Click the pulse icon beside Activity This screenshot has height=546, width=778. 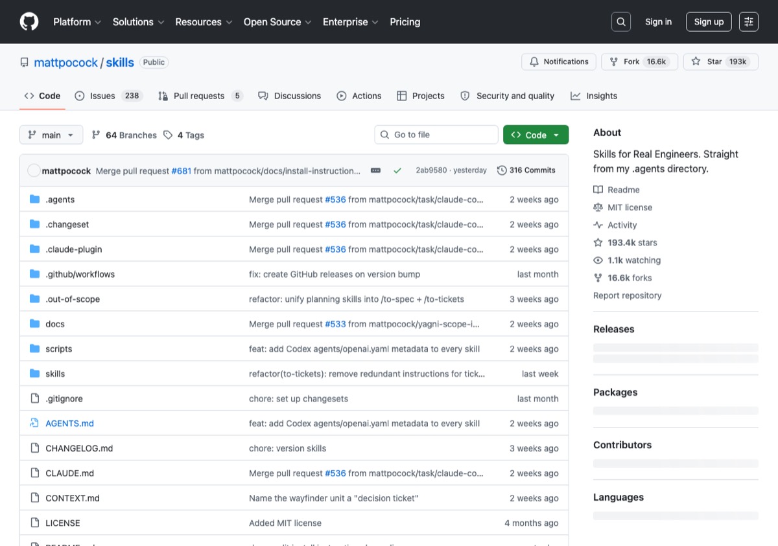coord(598,225)
